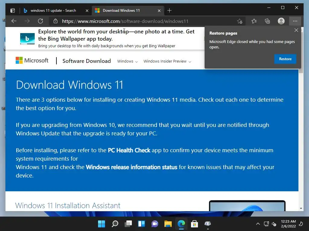
Task: Click the page scrollbar down arrow
Action: point(301,208)
